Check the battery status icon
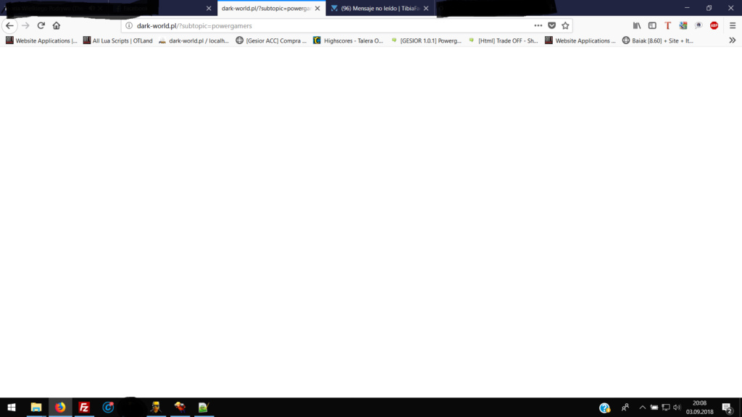The width and height of the screenshot is (742, 417). (654, 408)
